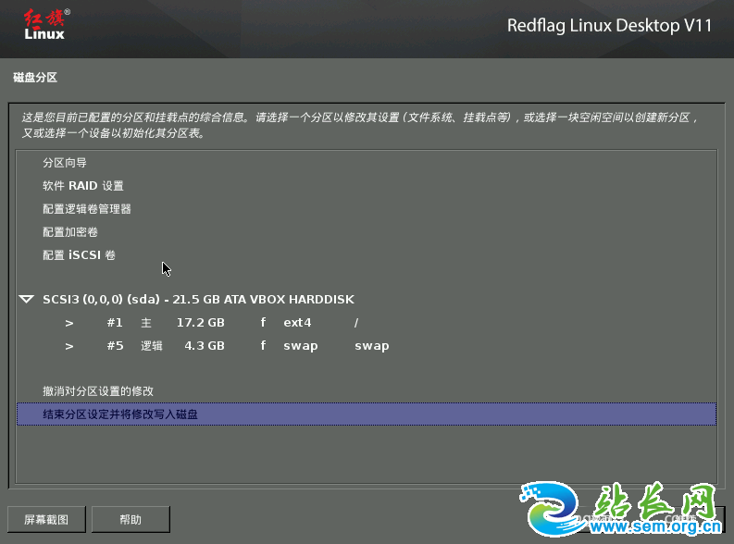
Task: Select 配置逻辑卷管理器 option
Action: pyautogui.click(x=87, y=209)
